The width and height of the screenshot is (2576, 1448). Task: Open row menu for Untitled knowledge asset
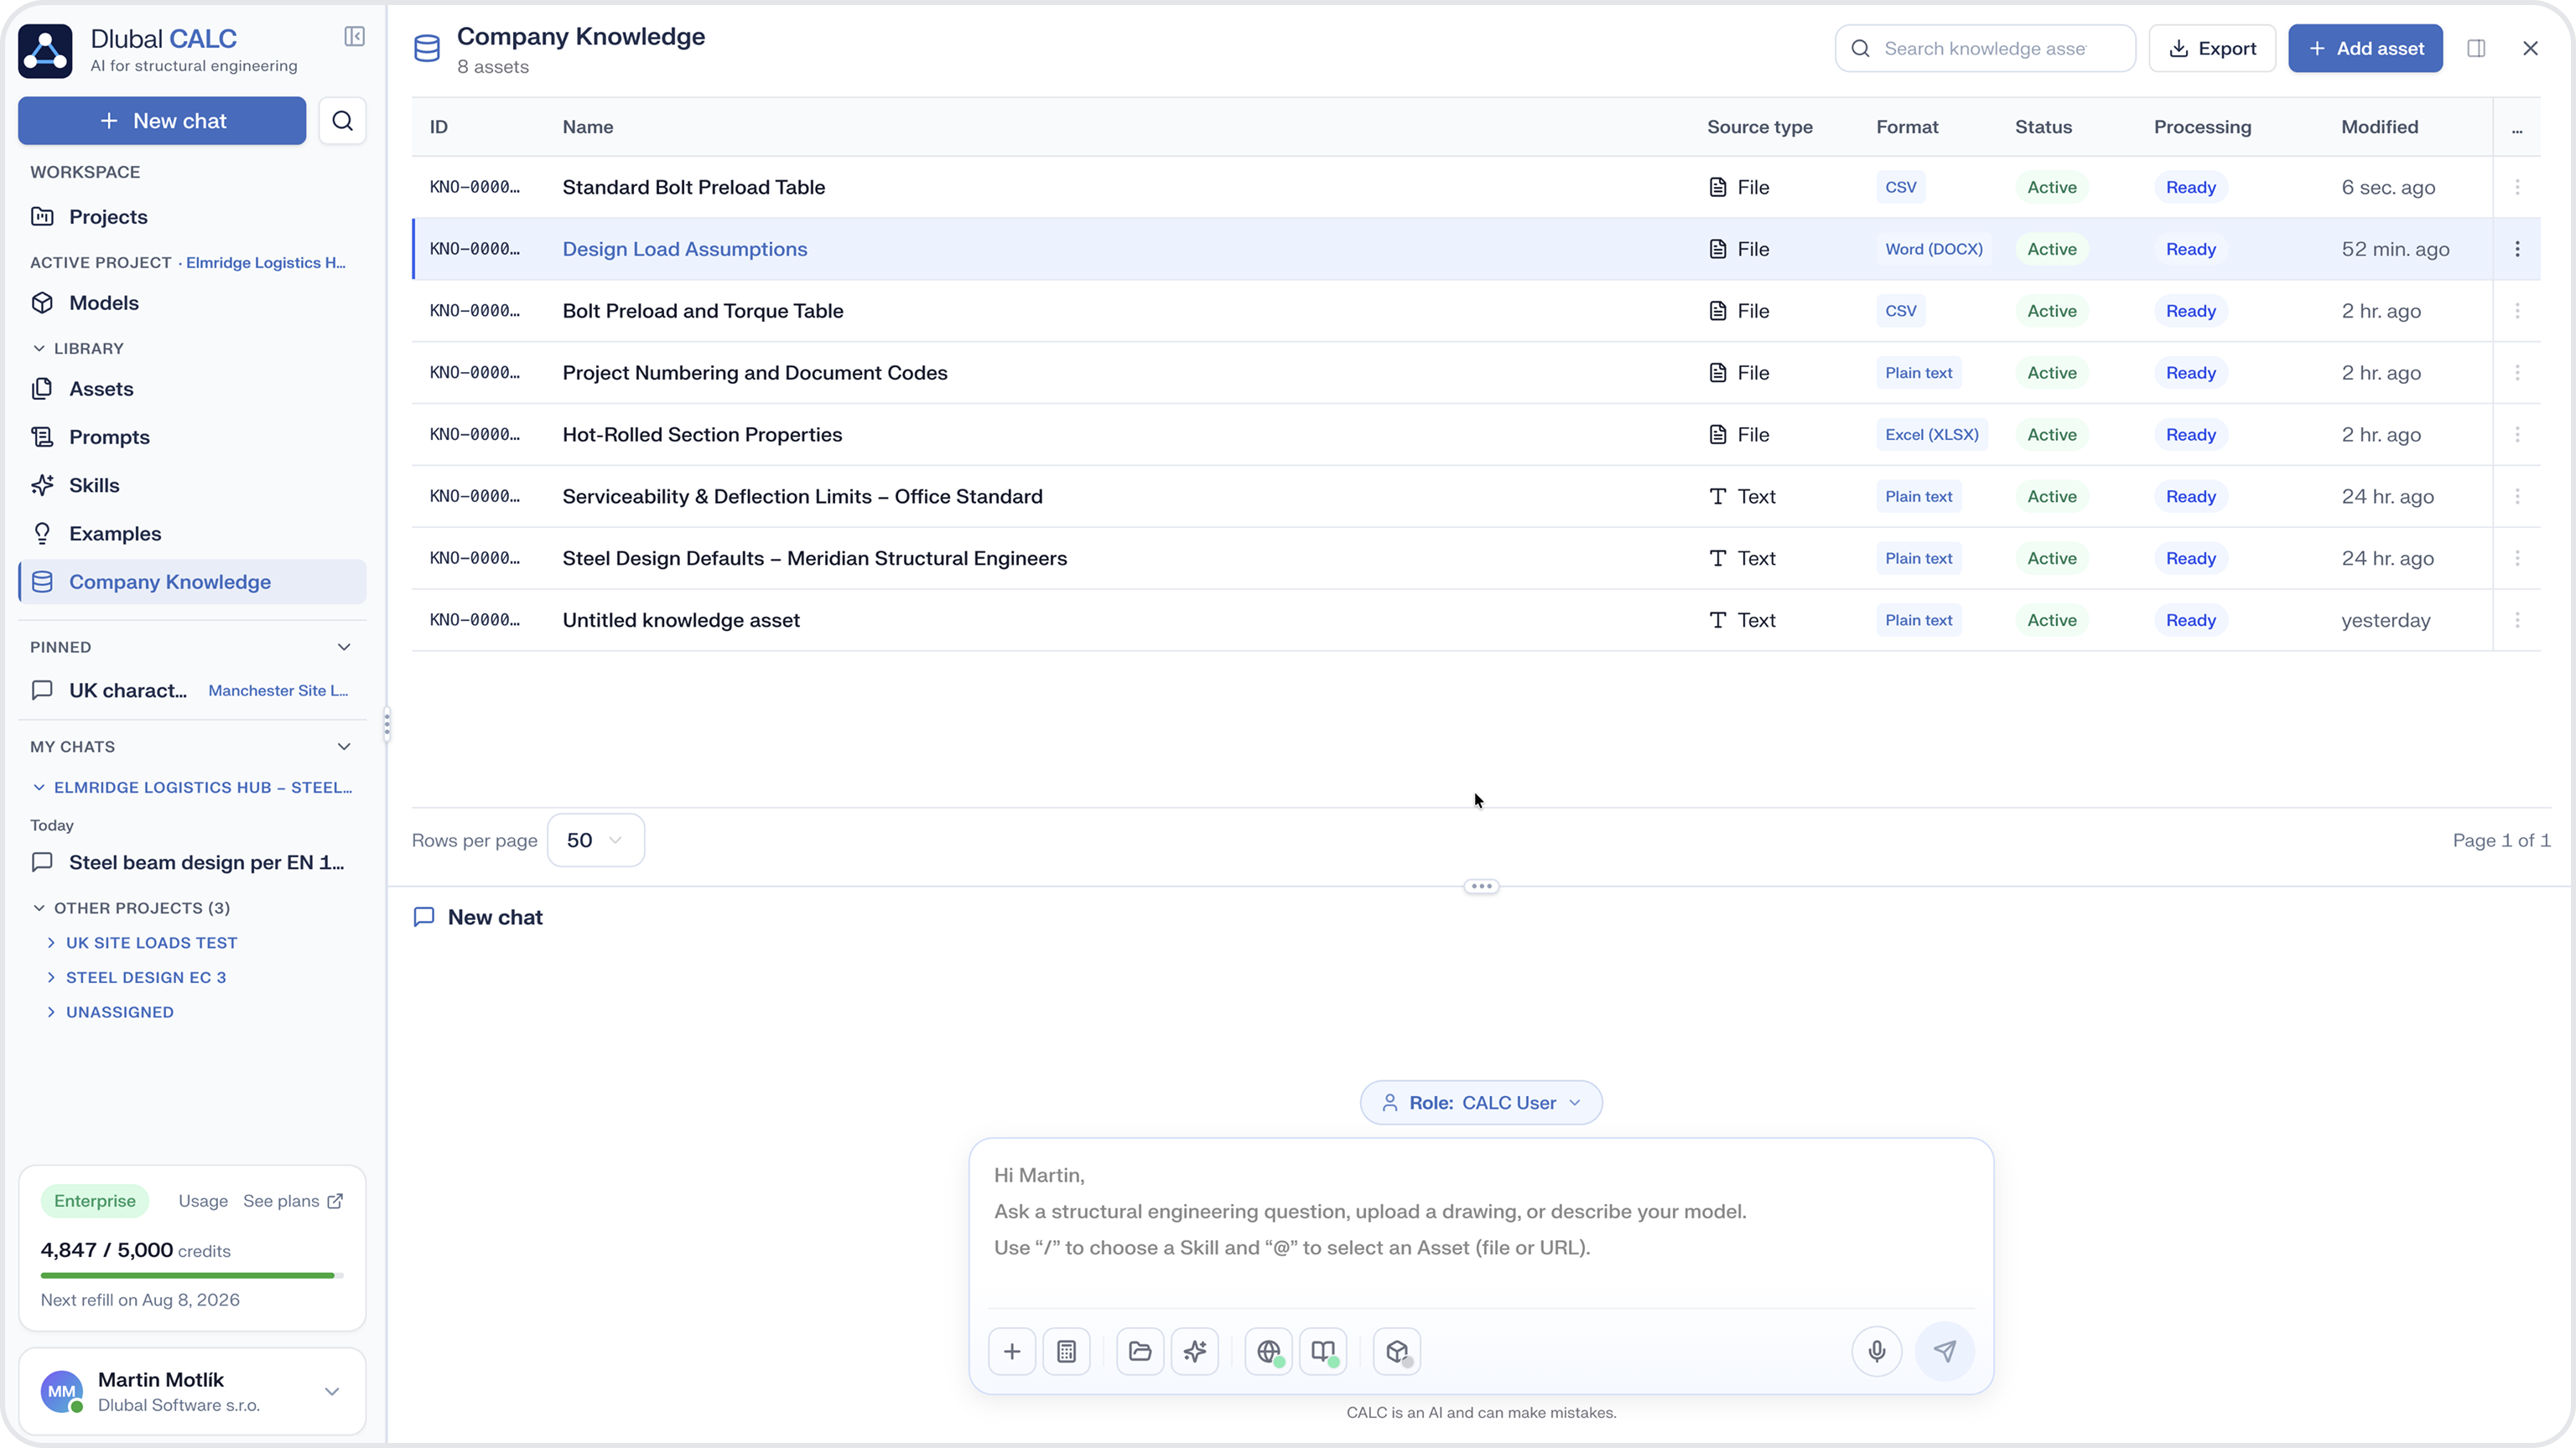point(2517,621)
